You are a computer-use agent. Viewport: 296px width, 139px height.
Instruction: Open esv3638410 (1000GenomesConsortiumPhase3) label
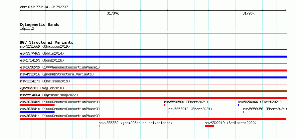tap(60, 109)
